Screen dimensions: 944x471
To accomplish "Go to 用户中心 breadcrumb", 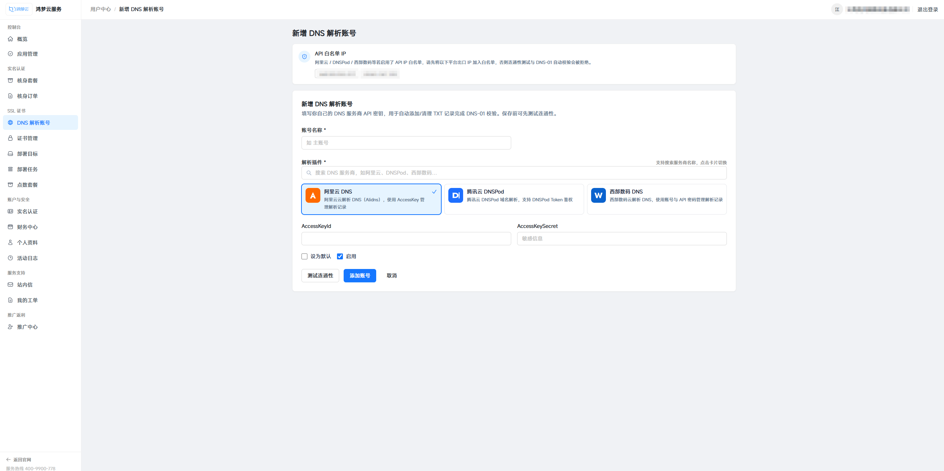I will point(101,9).
